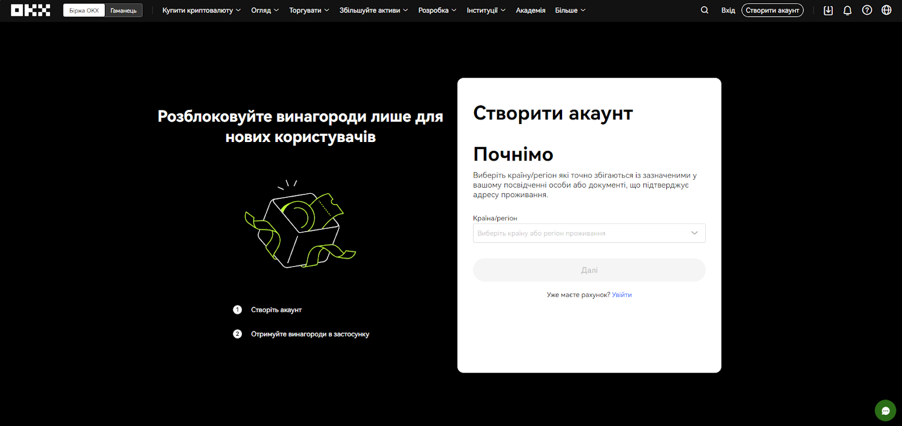
Task: Open the download app icon
Action: click(x=828, y=10)
